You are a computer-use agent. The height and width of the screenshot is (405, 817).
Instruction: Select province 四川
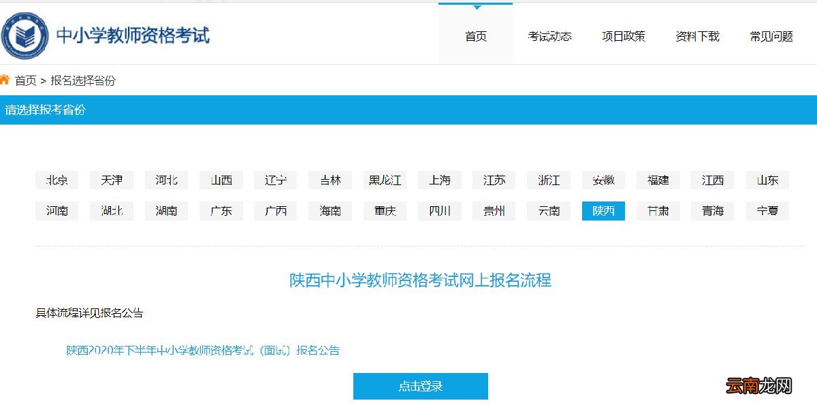coord(440,211)
